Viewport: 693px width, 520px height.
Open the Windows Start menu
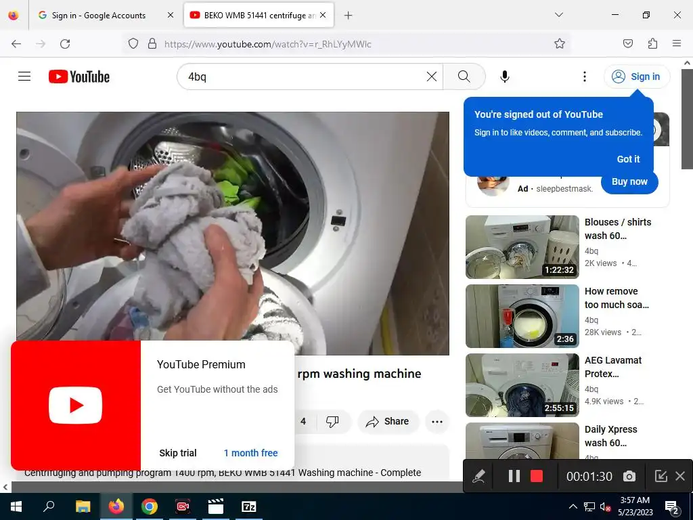[x=16, y=506]
